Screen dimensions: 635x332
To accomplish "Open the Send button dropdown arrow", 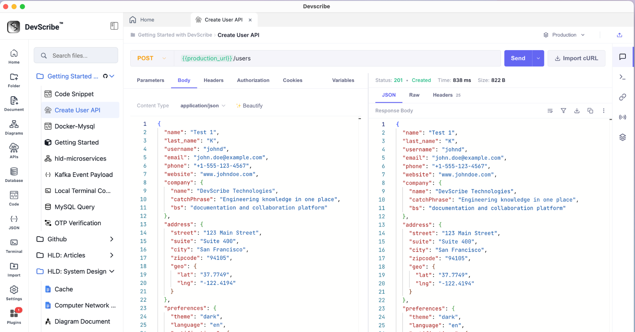I will (x=538, y=58).
